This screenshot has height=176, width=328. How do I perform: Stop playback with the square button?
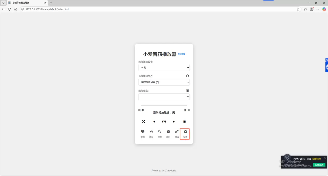click(x=185, y=121)
